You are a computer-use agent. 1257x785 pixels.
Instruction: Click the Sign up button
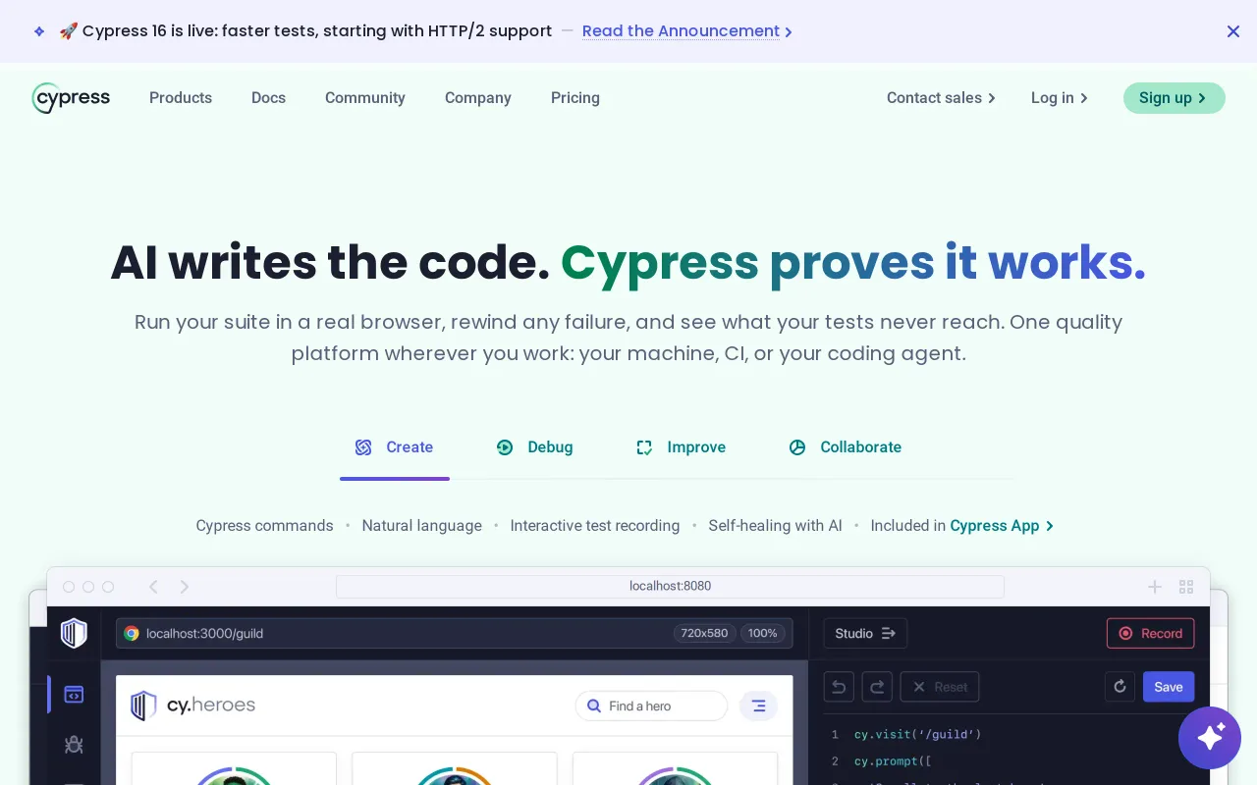click(1175, 98)
